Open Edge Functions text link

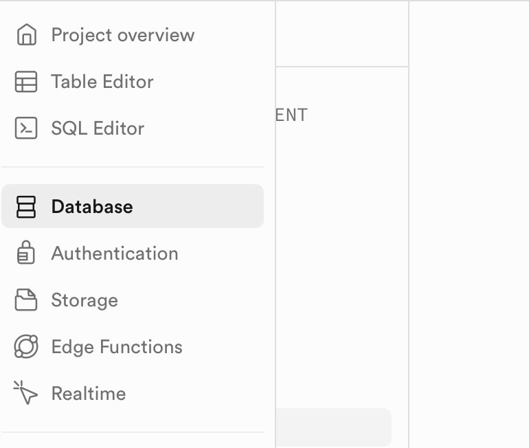117,347
